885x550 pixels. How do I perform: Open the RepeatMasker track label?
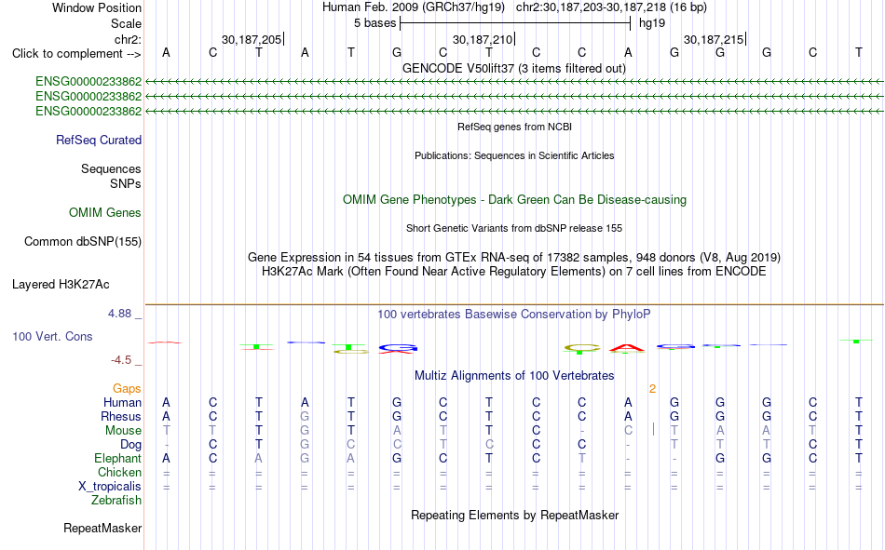[x=102, y=528]
